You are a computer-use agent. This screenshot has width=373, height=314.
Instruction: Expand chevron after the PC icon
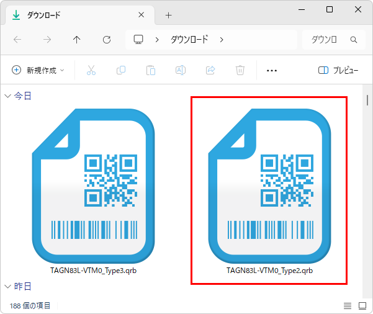pos(157,40)
